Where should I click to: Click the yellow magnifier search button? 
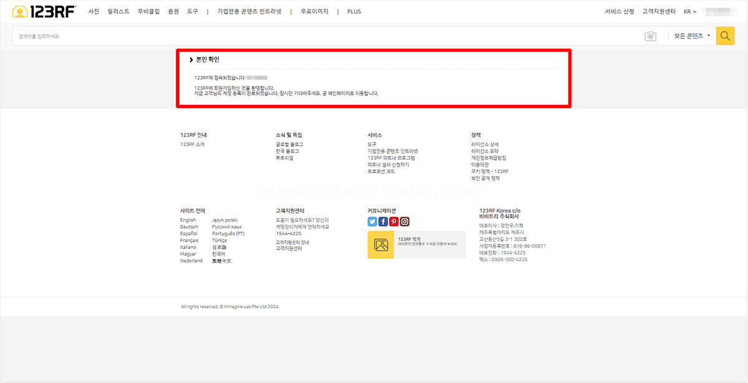click(725, 36)
